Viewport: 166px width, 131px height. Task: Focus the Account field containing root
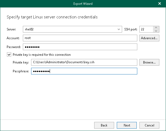[x=80, y=38]
